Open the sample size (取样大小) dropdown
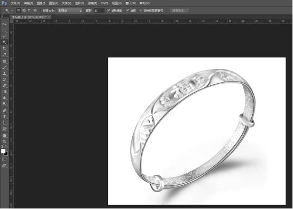Image resolution: width=293 pixels, height=209 pixels. pyautogui.click(x=70, y=11)
